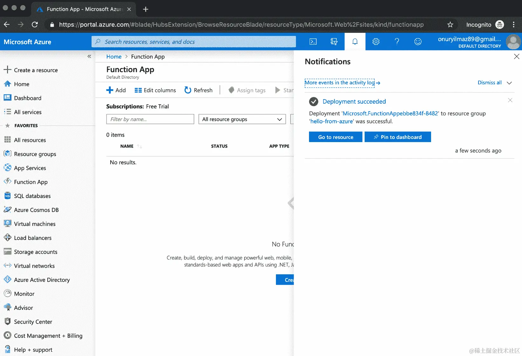Open Directory and subscription filter icon
Screen dimensions: 522x356
click(334, 42)
